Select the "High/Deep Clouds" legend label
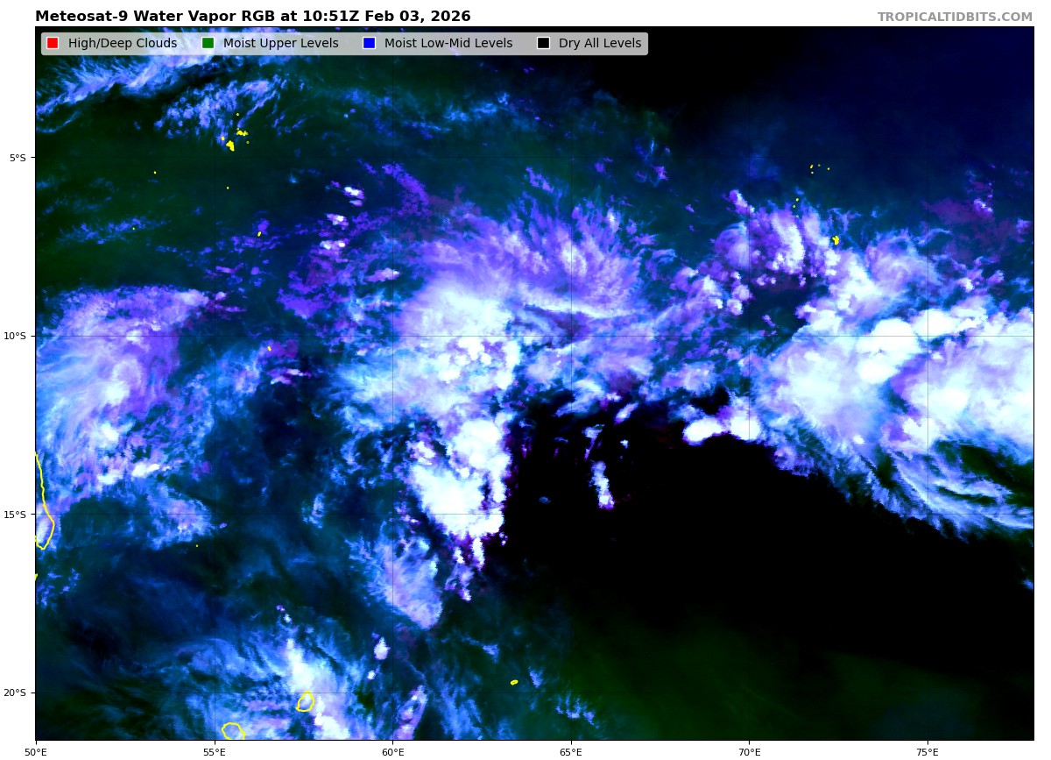Image resolution: width=1051 pixels, height=760 pixels. coord(122,44)
